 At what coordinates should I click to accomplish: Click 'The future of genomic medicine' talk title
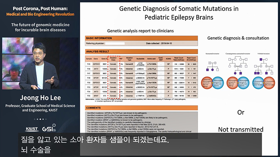click(x=40, y=25)
